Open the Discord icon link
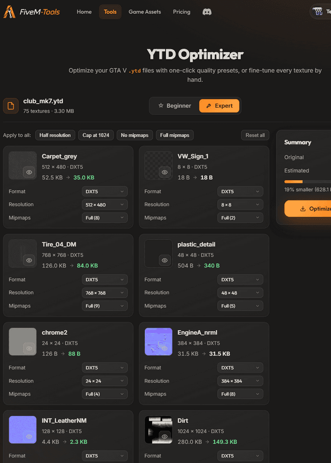Viewport: 331px width, 463px height. coord(207,12)
